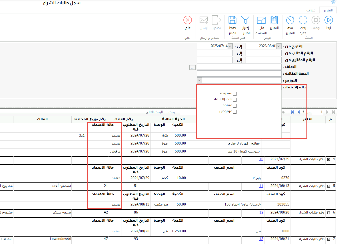
Task: Check the مرفوض checkbox
Action: coord(235,112)
